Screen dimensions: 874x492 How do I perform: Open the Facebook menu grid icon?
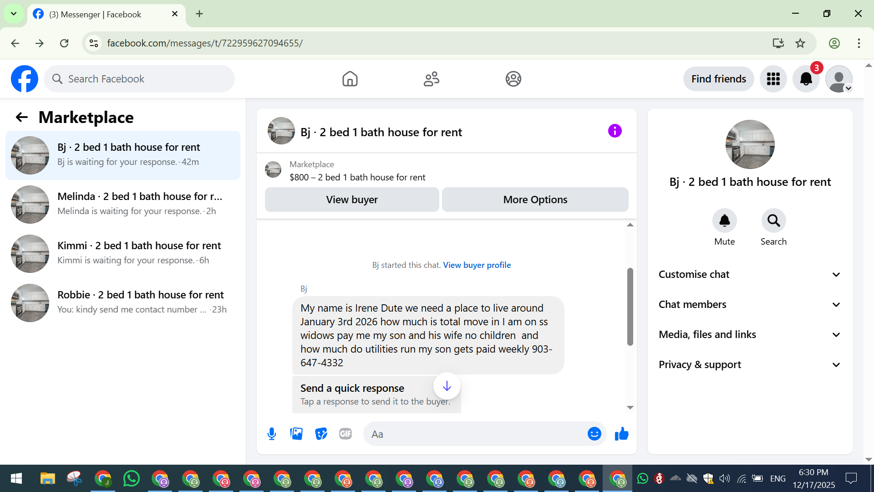point(773,79)
